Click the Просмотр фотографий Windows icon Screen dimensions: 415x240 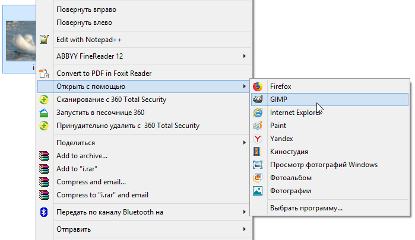point(258,165)
